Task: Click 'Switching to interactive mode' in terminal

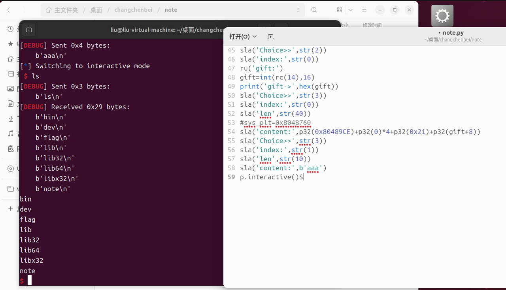Action: 93,66
